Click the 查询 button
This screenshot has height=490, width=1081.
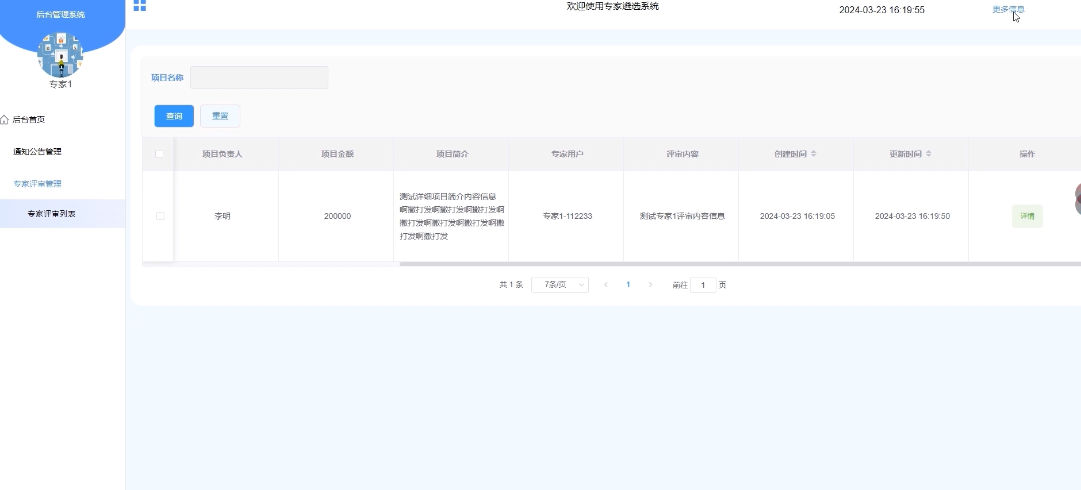point(174,116)
